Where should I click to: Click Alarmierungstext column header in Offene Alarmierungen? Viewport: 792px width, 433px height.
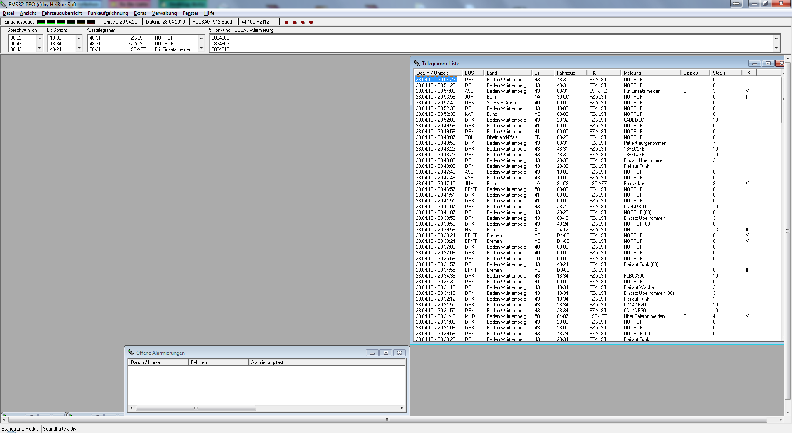click(x=327, y=362)
